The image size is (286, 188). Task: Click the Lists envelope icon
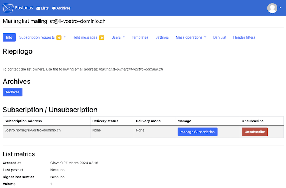tap(38, 8)
